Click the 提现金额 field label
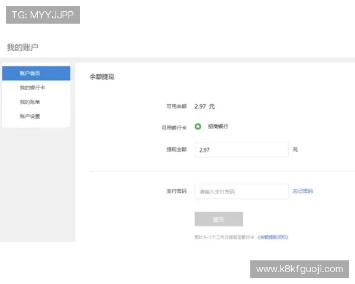 (176, 150)
